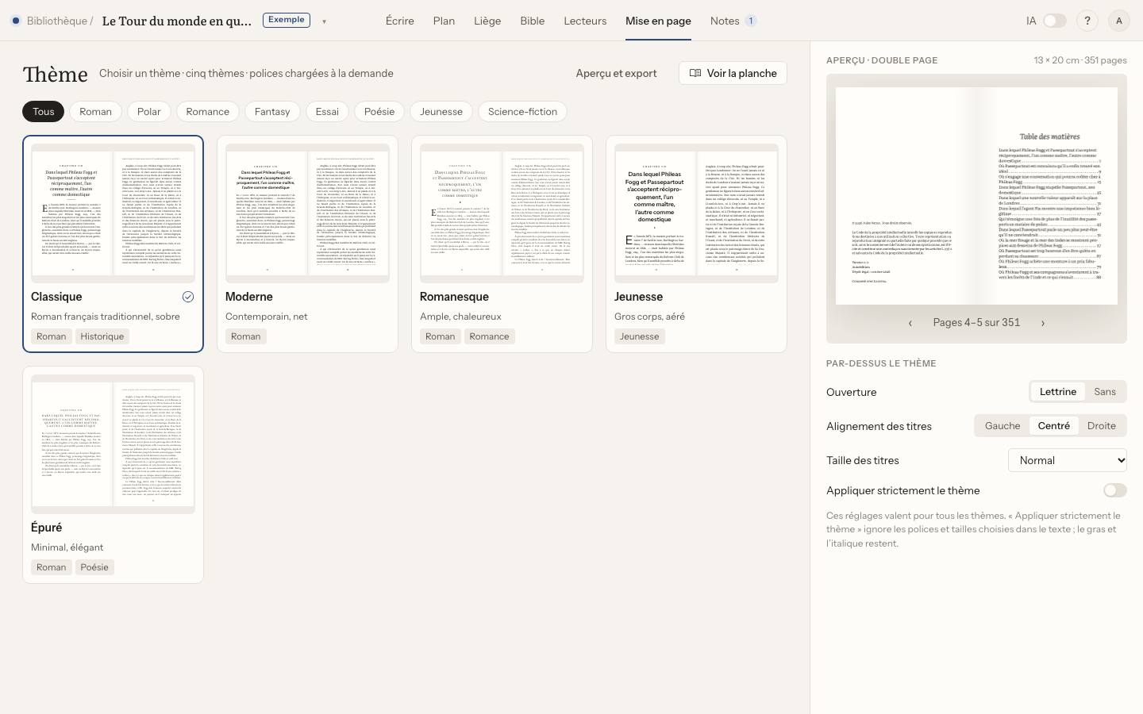Filter themes by Essai
This screenshot has width=1143, height=714.
[x=327, y=112]
